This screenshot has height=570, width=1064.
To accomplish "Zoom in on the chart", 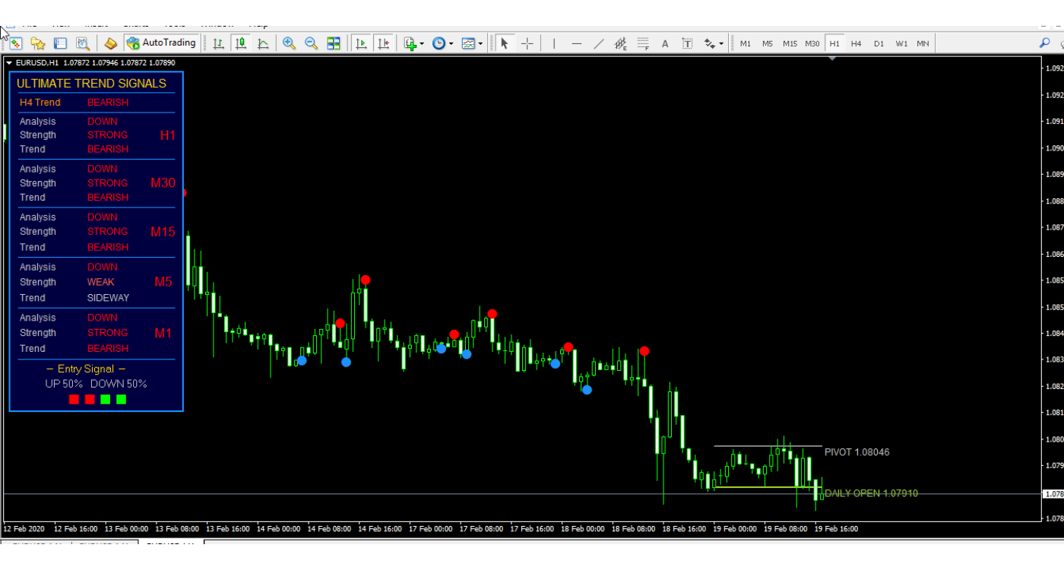I will (289, 43).
